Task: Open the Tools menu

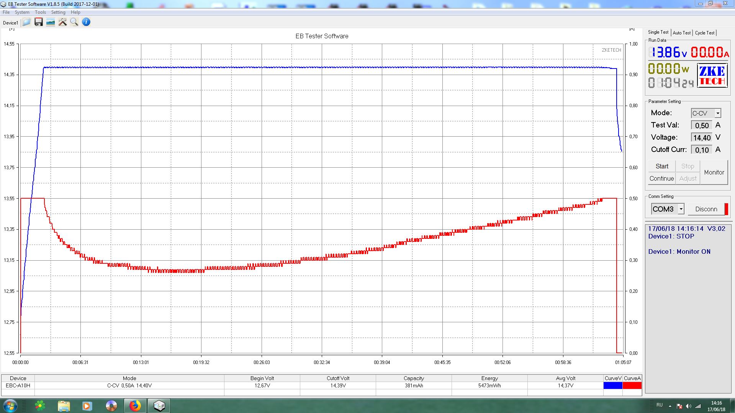Action: 40,12
